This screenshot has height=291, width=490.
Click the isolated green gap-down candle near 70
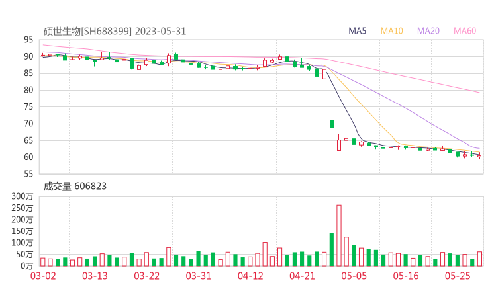click(x=332, y=124)
